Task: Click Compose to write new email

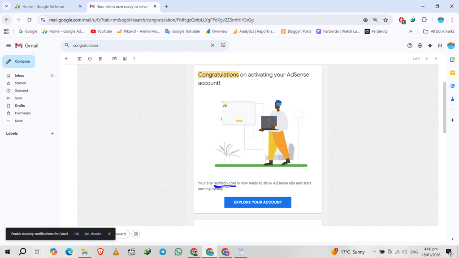Action: point(18,61)
